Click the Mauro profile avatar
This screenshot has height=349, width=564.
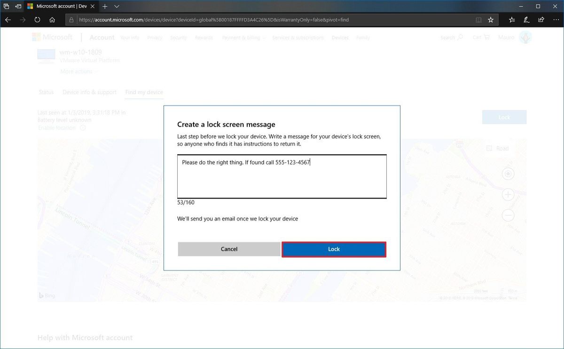525,37
